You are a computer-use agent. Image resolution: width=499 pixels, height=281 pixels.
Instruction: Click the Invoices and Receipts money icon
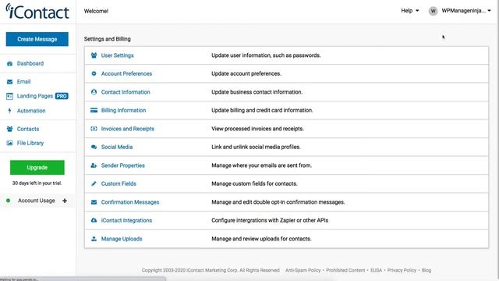click(94, 129)
